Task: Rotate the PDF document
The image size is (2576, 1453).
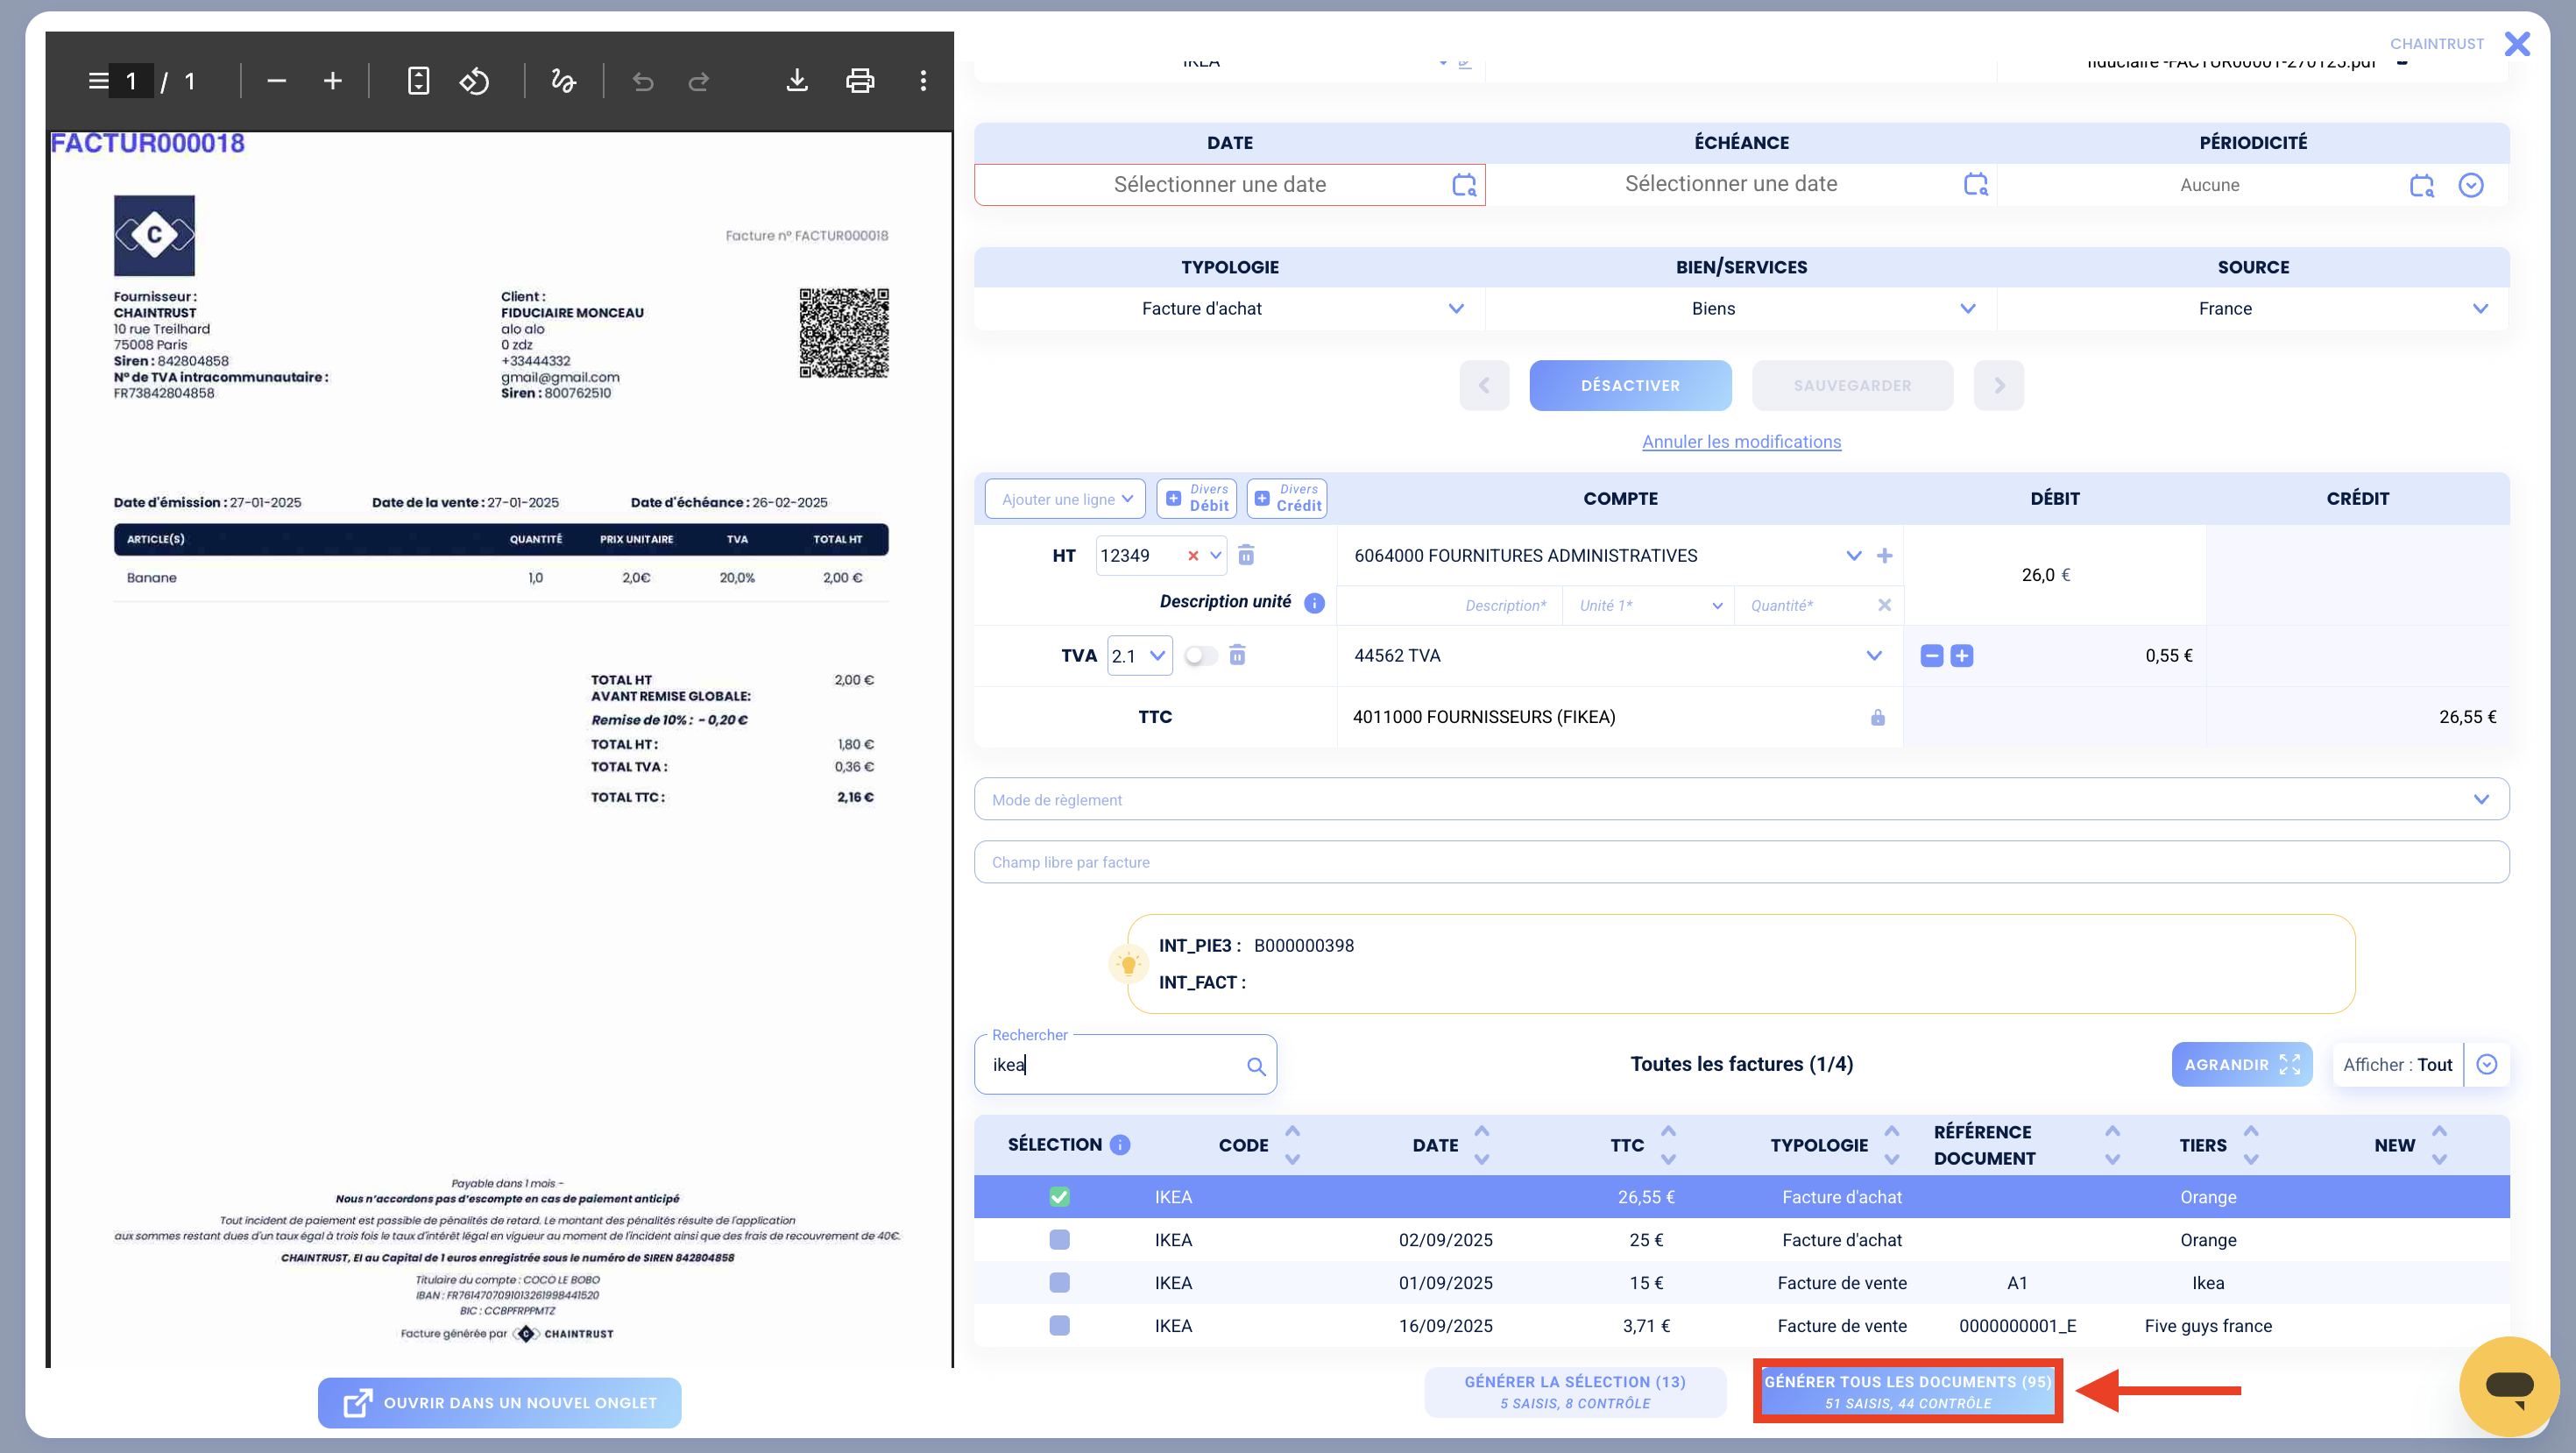Action: (x=474, y=81)
